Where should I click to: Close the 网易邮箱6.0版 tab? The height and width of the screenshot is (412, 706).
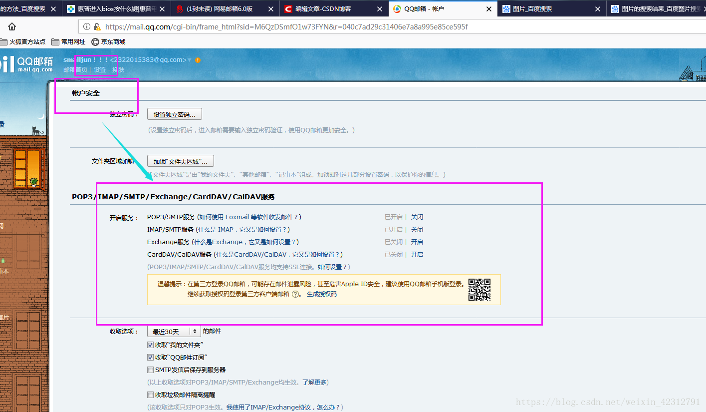tap(270, 9)
